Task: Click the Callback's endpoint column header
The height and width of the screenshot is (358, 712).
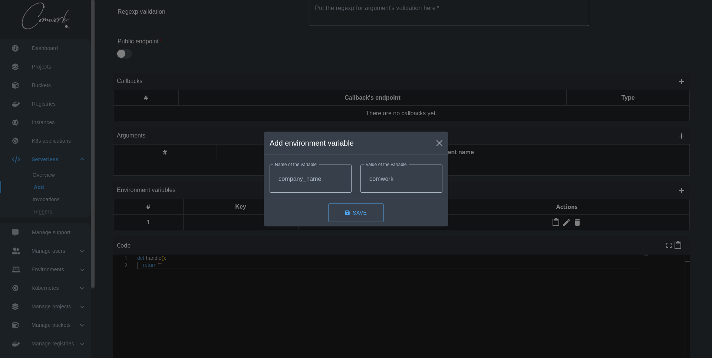Action: pos(372,98)
